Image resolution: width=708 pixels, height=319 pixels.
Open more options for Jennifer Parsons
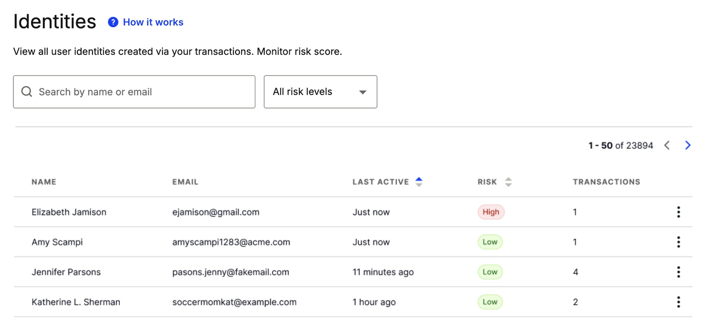pos(678,272)
